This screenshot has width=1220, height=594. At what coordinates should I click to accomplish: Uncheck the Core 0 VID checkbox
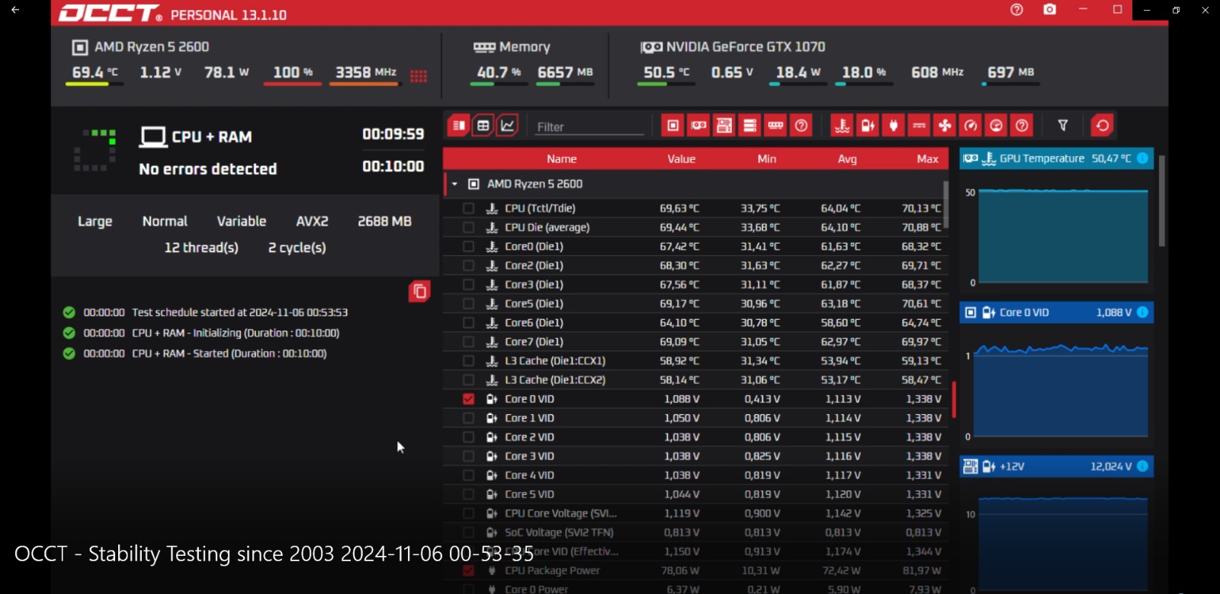(468, 398)
